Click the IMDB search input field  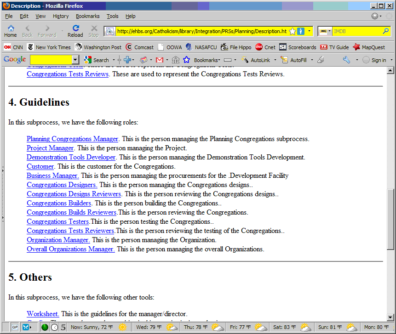(357, 31)
